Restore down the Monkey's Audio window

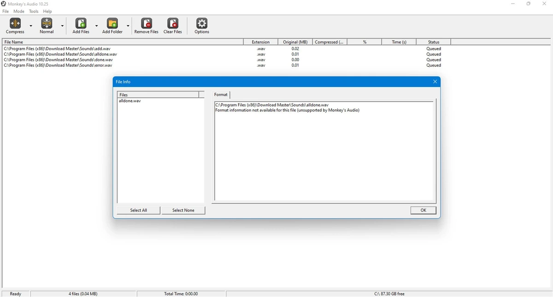[x=529, y=4]
